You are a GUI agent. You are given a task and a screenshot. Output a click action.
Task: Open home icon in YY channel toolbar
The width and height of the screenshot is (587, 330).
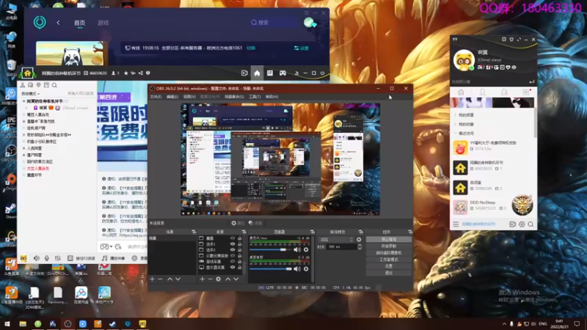tap(257, 73)
